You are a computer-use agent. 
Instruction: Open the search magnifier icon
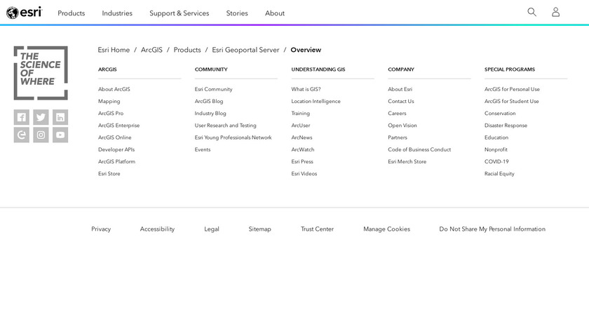[x=532, y=12]
